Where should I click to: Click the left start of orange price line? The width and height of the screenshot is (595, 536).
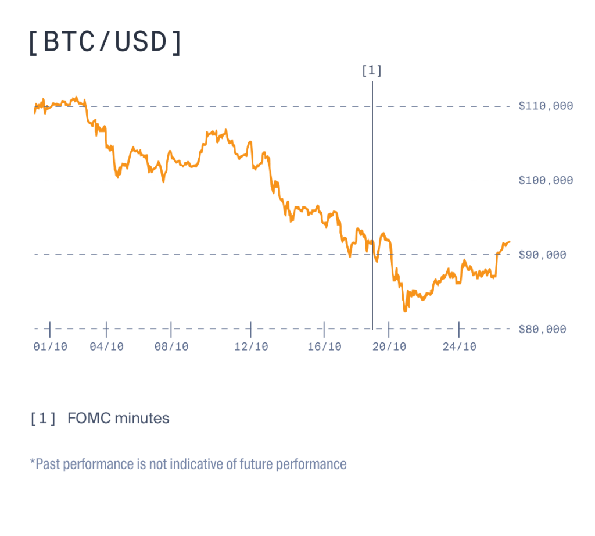[35, 112]
